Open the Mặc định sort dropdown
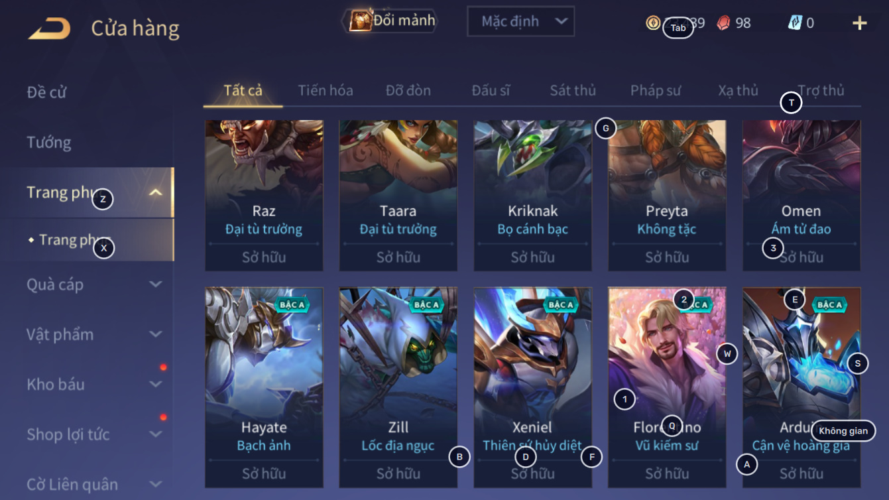This screenshot has width=889, height=500. (x=520, y=21)
